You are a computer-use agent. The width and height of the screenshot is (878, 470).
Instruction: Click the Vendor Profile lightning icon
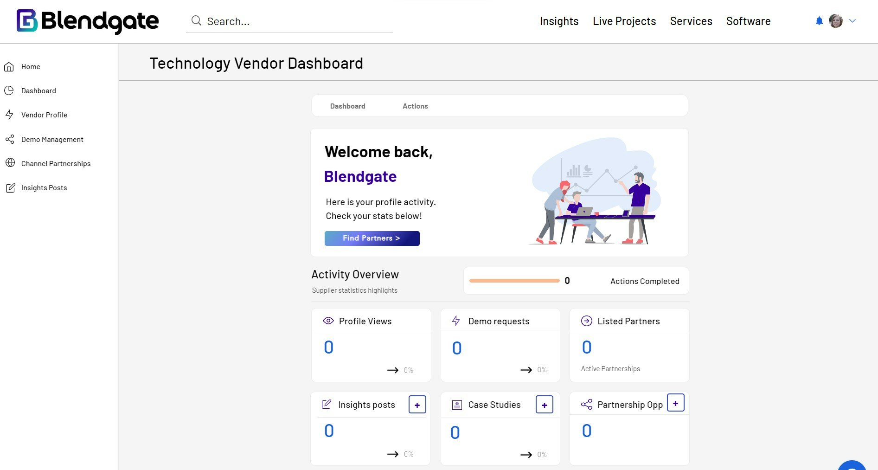click(x=9, y=115)
